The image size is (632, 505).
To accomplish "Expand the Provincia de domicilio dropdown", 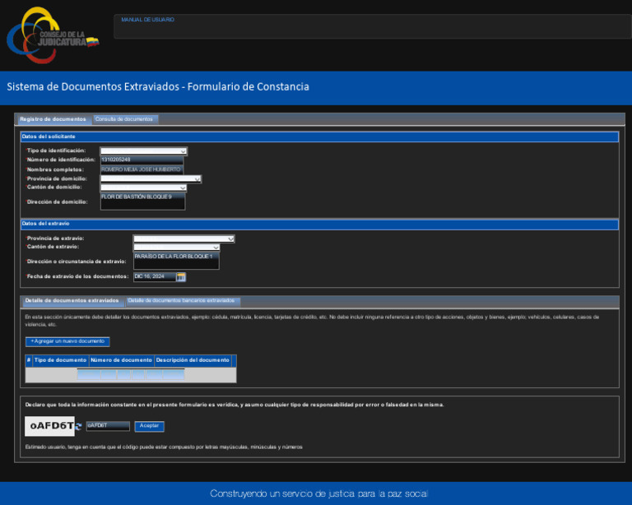I will coord(151,178).
